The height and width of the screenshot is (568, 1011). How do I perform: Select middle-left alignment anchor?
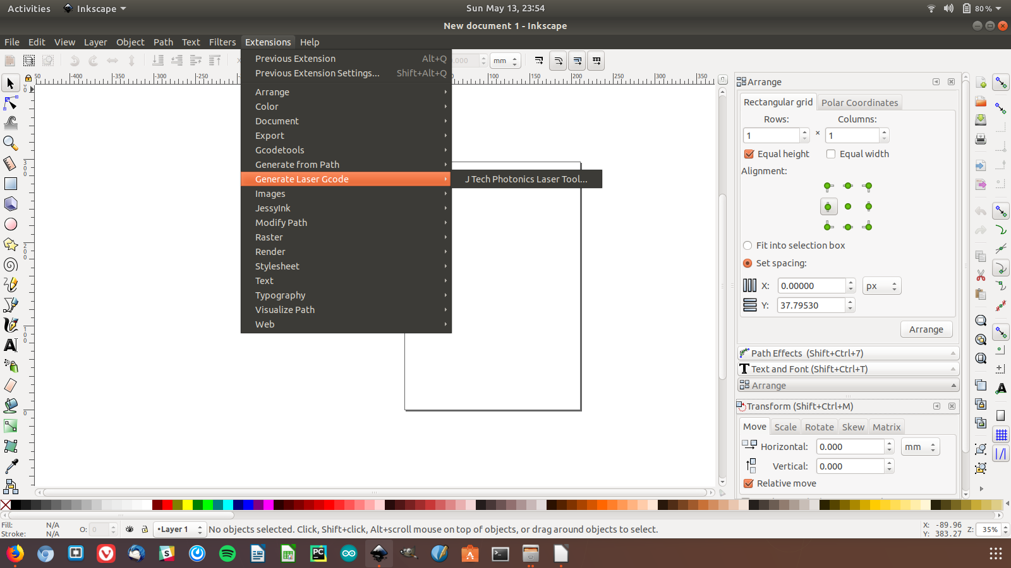click(828, 206)
